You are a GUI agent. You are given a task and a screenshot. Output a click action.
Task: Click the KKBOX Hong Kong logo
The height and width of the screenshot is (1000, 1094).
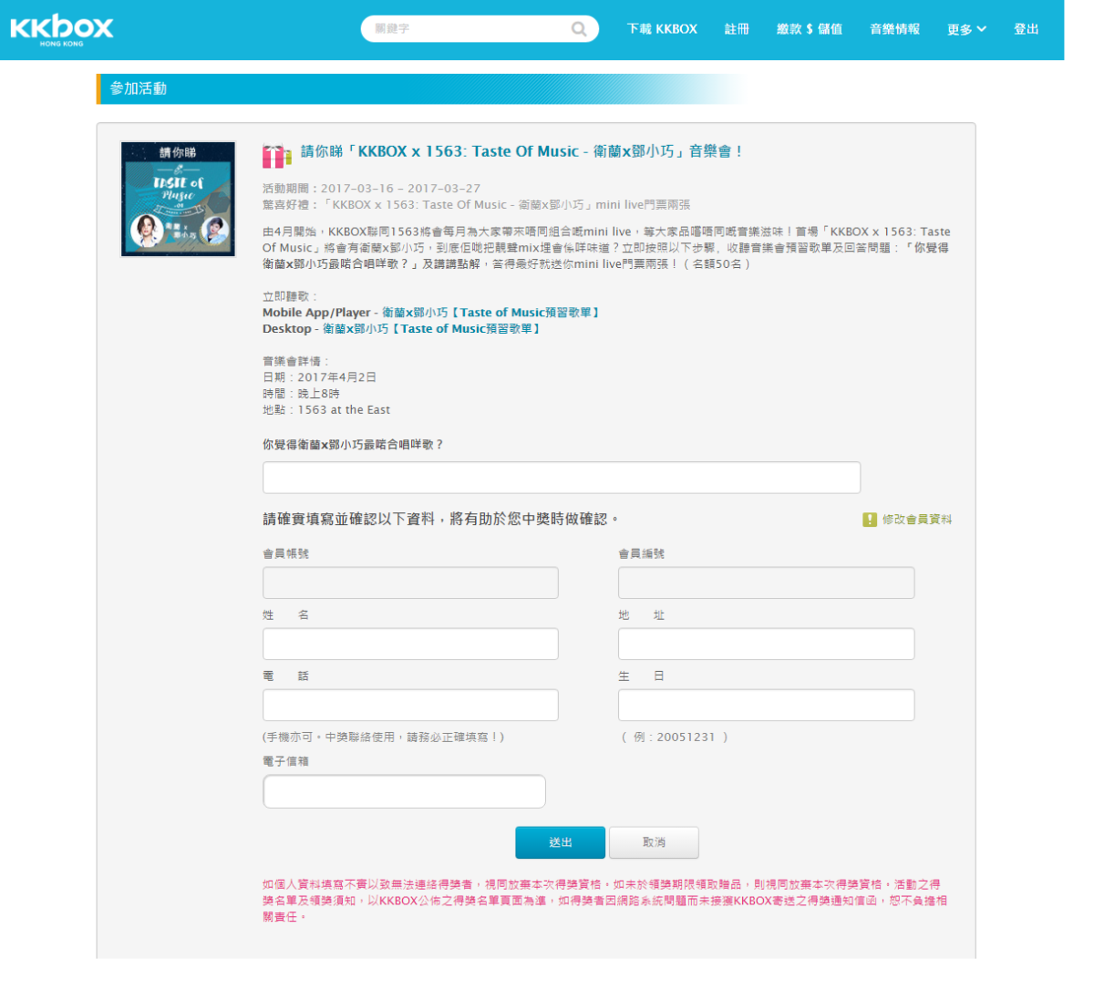(61, 29)
